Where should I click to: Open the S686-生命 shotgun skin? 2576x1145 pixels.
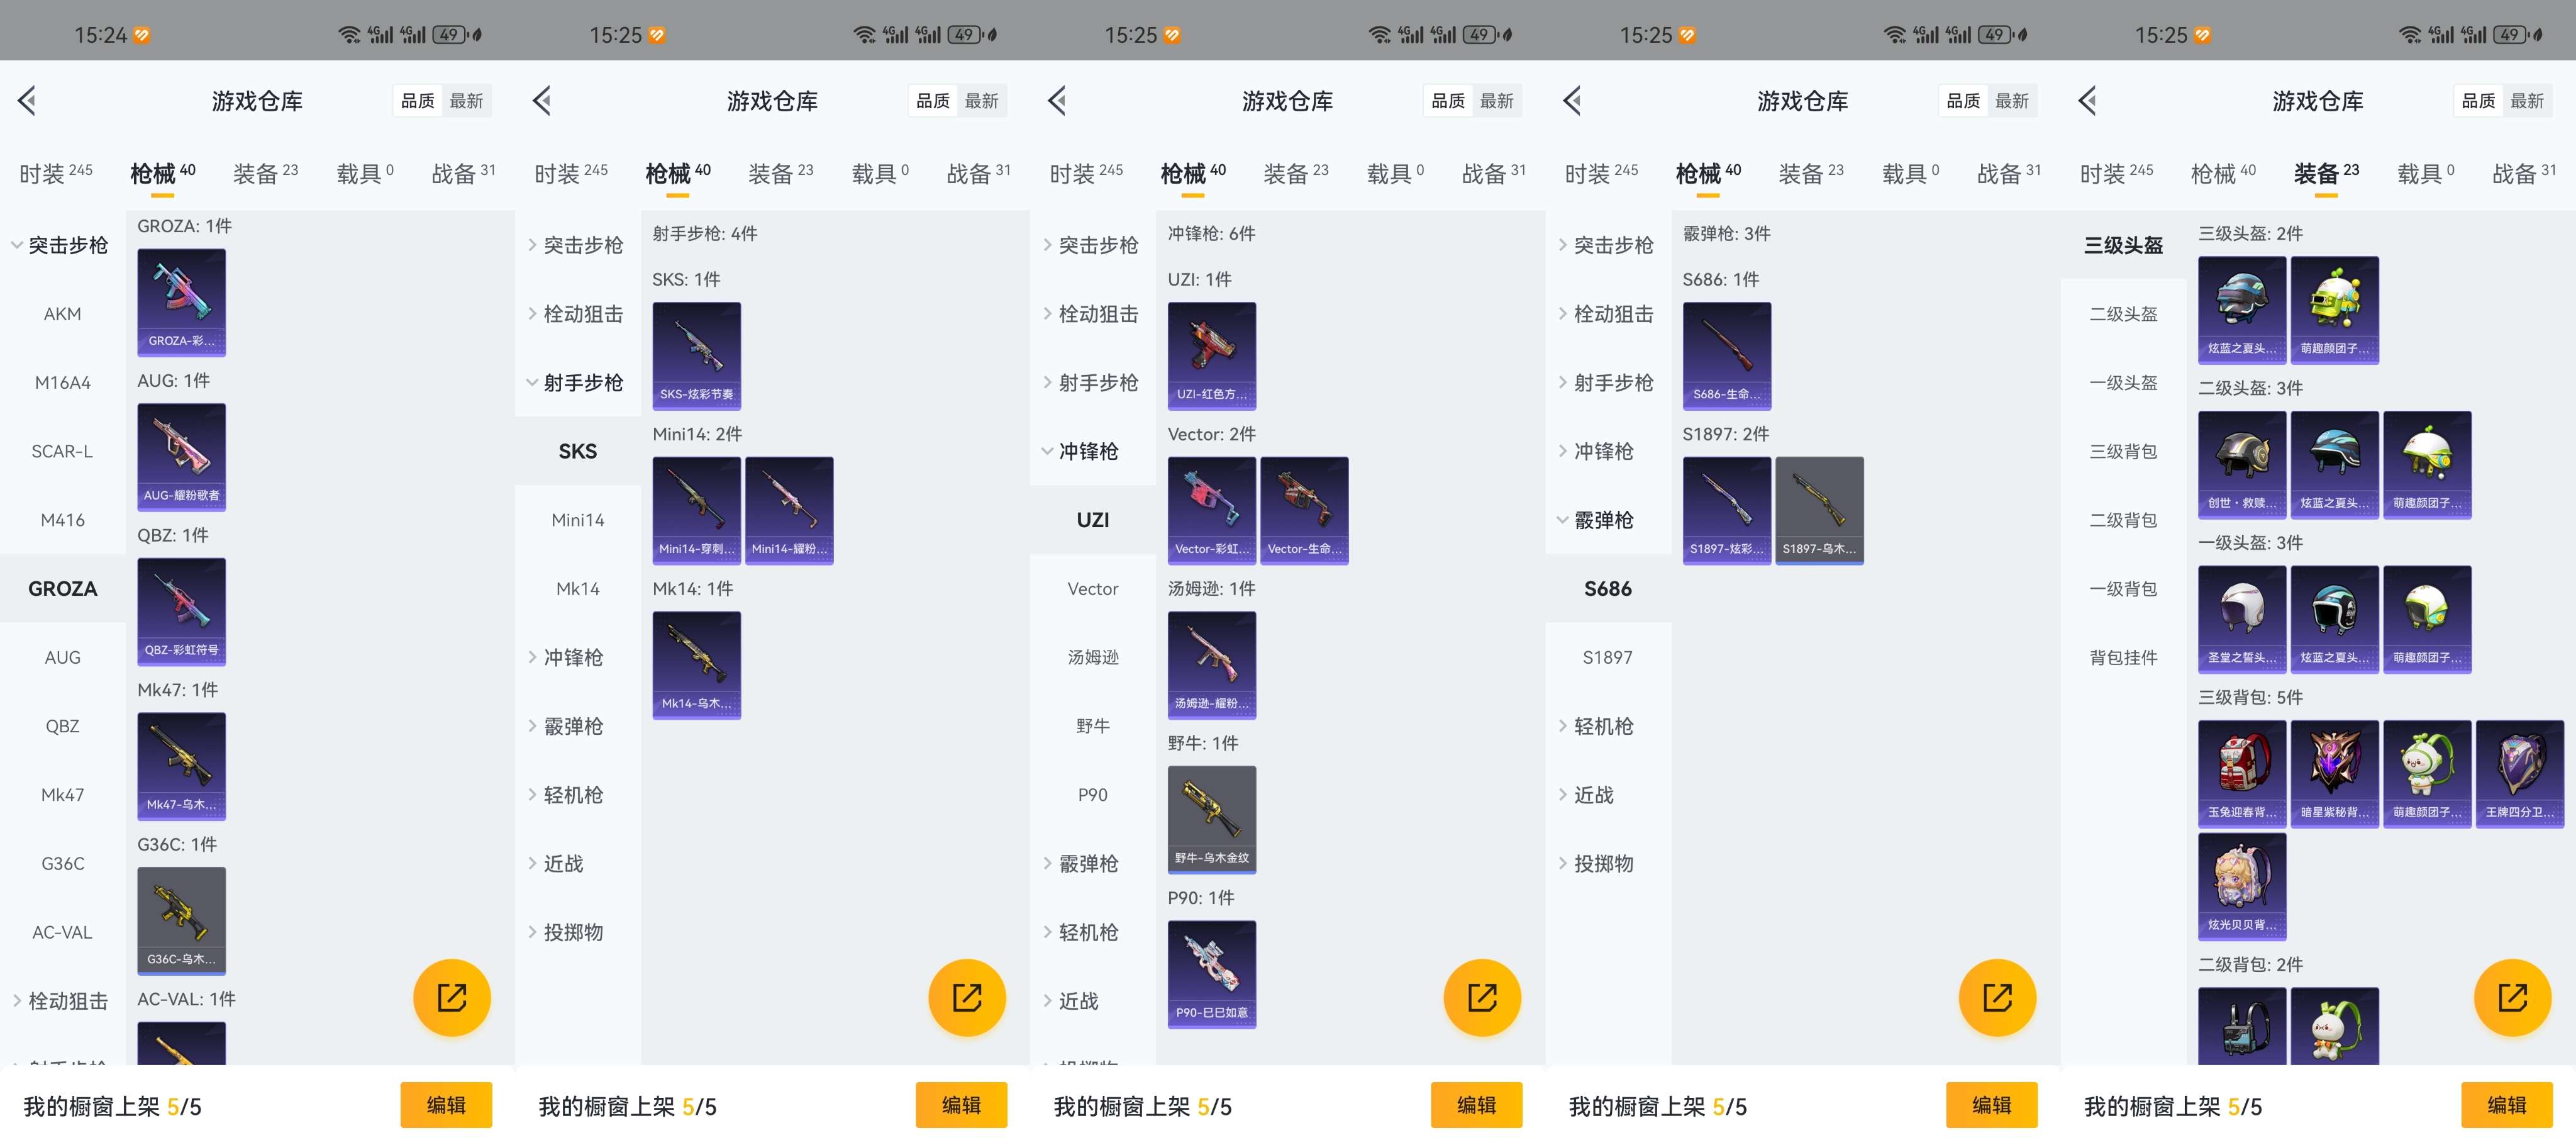[x=1726, y=356]
